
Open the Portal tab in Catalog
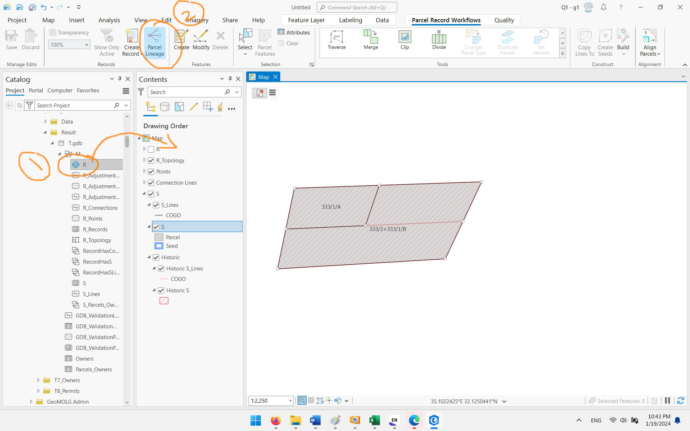[x=36, y=91]
